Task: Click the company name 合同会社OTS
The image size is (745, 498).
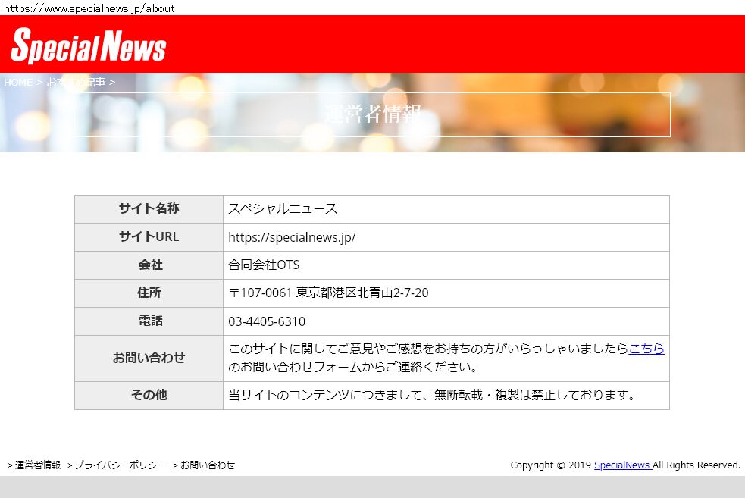Action: [x=264, y=265]
